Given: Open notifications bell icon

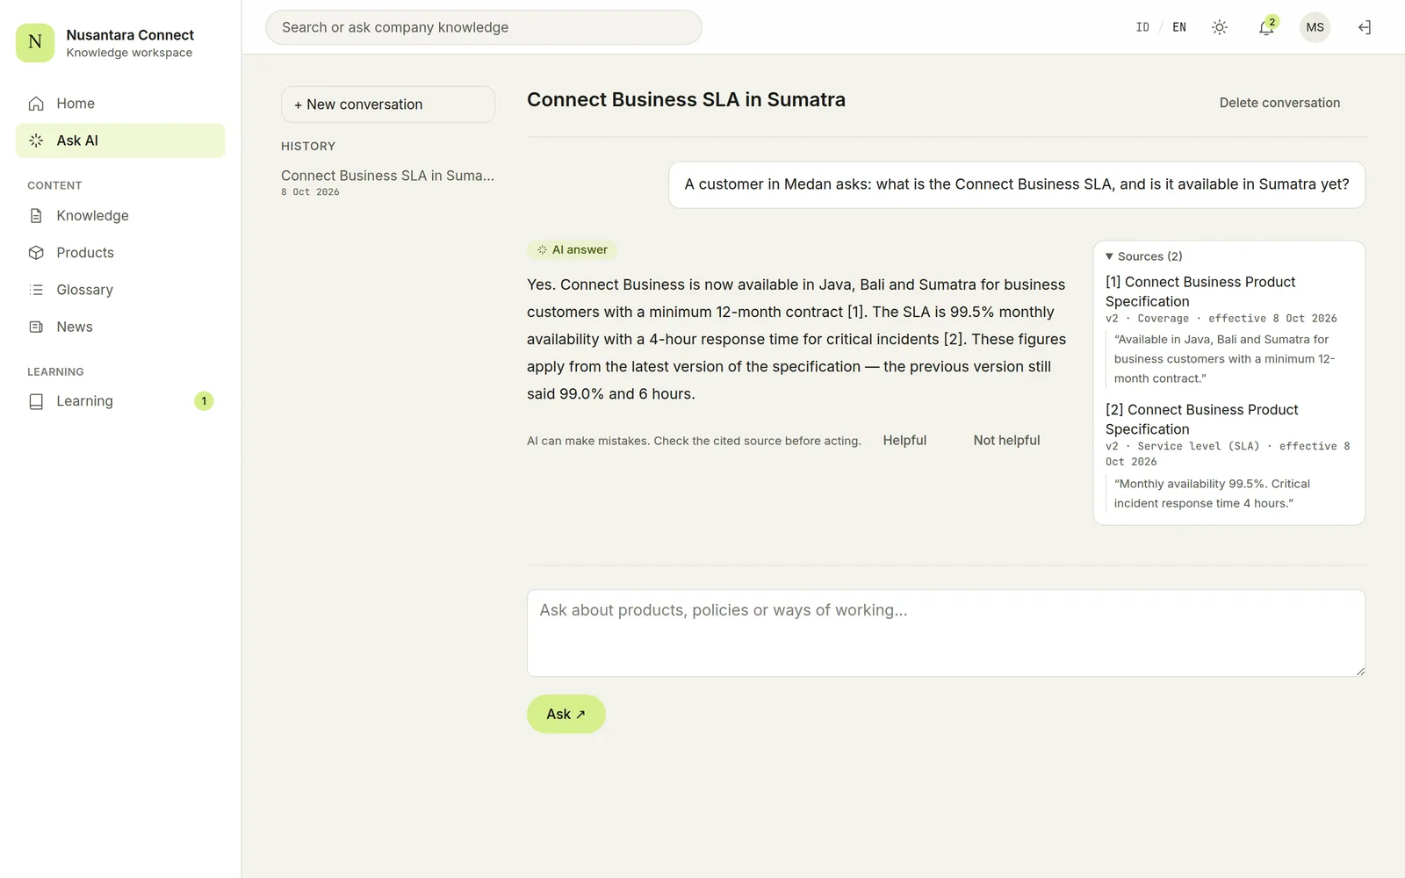Looking at the screenshot, I should click(x=1266, y=27).
